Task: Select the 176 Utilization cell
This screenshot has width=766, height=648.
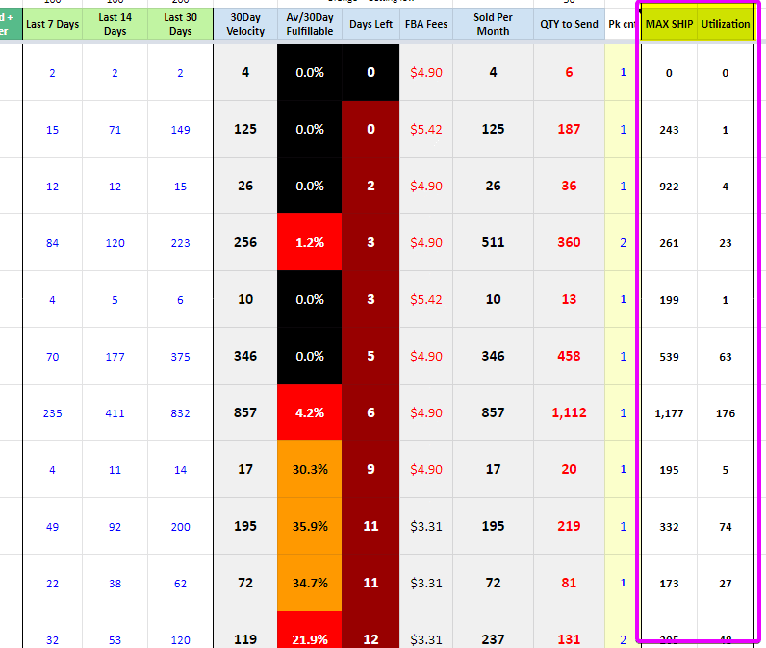Action: pos(726,413)
